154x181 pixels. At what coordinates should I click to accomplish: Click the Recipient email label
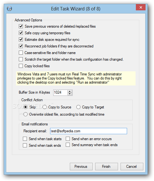35,131
